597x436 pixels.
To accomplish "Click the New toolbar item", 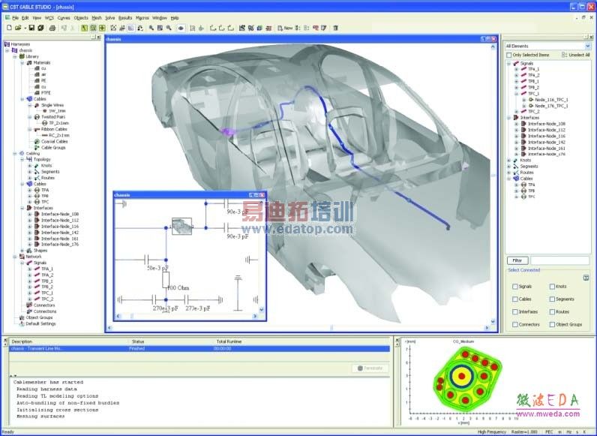I will [x=285, y=28].
